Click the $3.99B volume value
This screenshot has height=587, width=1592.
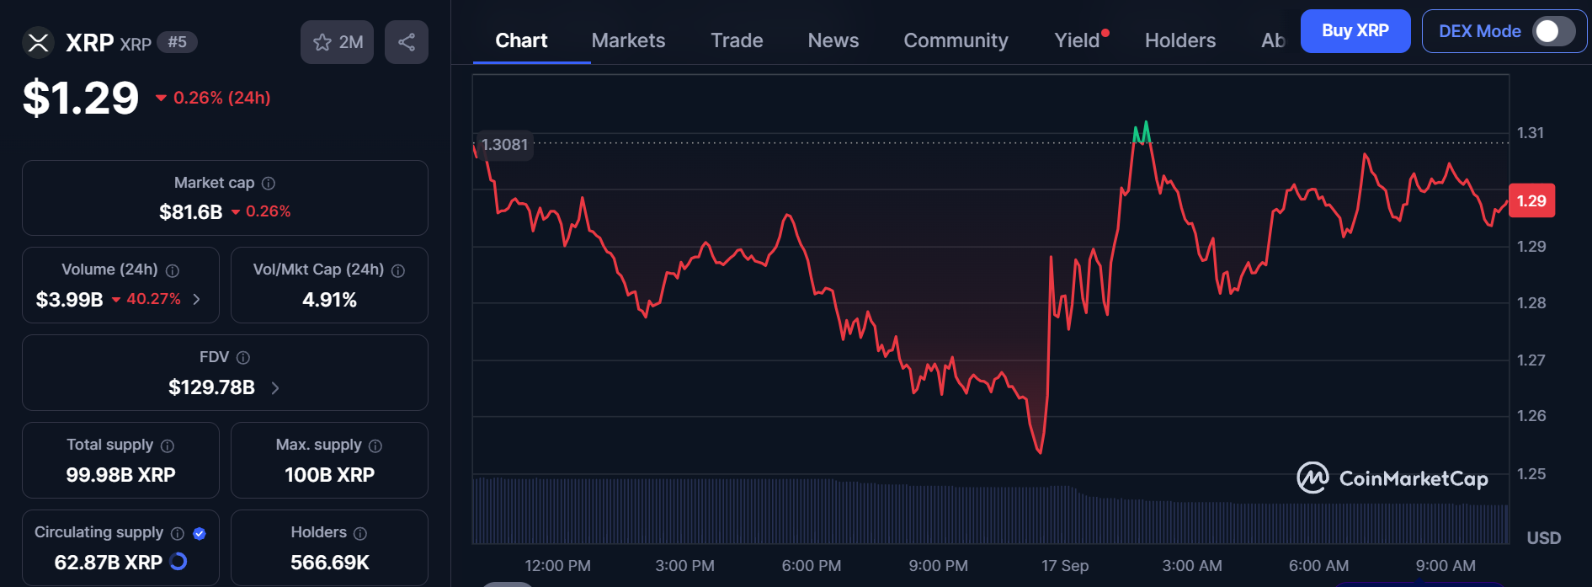coord(70,300)
